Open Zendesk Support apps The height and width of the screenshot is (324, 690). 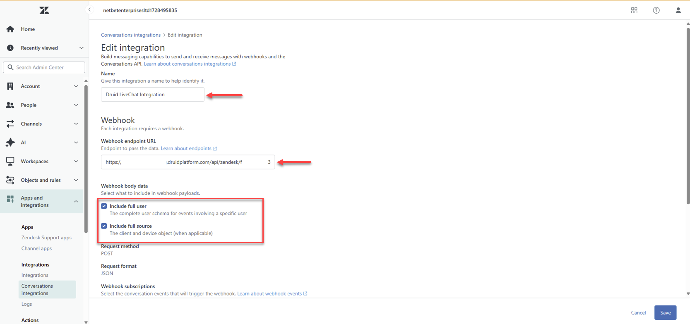tap(46, 238)
